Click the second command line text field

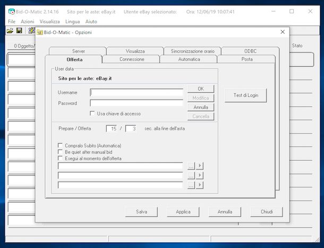coord(120,175)
